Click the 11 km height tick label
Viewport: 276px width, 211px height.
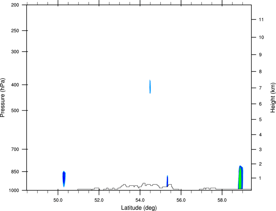click(x=261, y=19)
